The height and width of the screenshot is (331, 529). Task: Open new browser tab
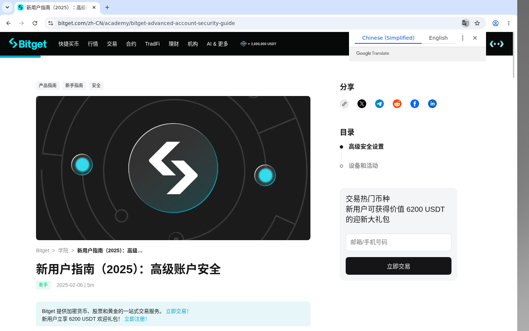107,7
